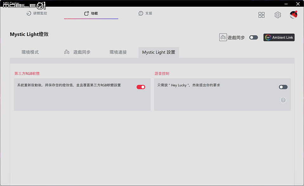
Task: Select the Mystic Light 設置 tab
Action: 159,52
